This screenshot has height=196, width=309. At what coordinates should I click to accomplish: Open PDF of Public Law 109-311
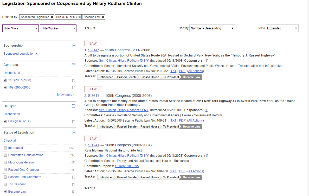point(182,121)
